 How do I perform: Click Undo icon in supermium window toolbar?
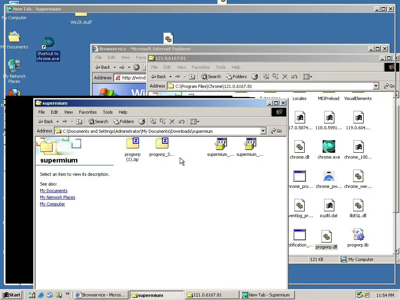[x=181, y=121]
